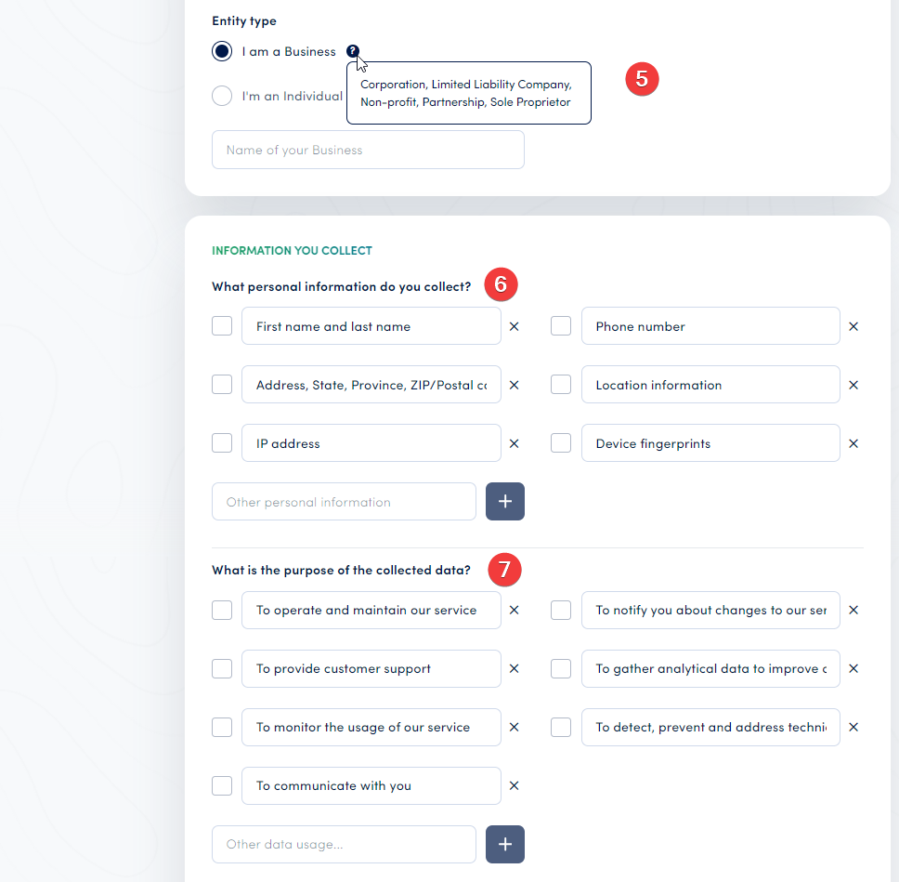Select the I am a Business option

point(221,51)
